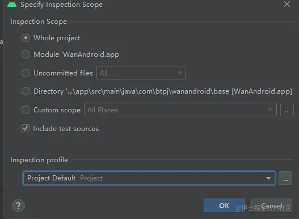Click the Android Studio logo icon
Viewport: 299px width, 219px height.
click(x=12, y=4)
